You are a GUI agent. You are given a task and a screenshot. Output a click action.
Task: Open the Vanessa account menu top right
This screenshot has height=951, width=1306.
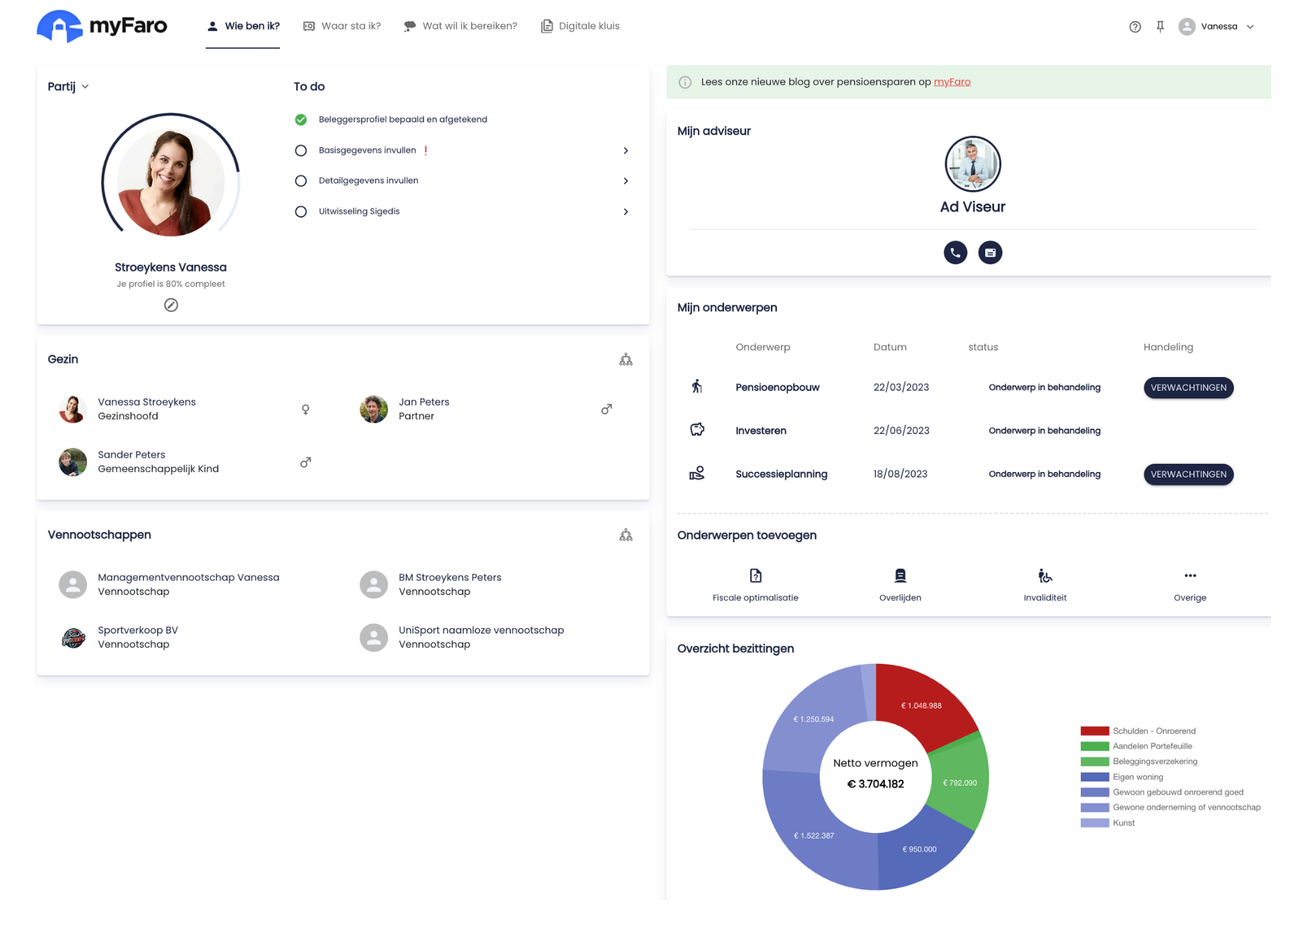1216,26
